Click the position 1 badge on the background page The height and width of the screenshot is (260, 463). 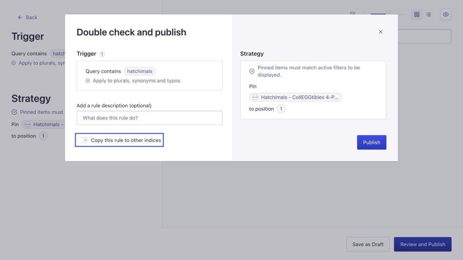coord(43,136)
